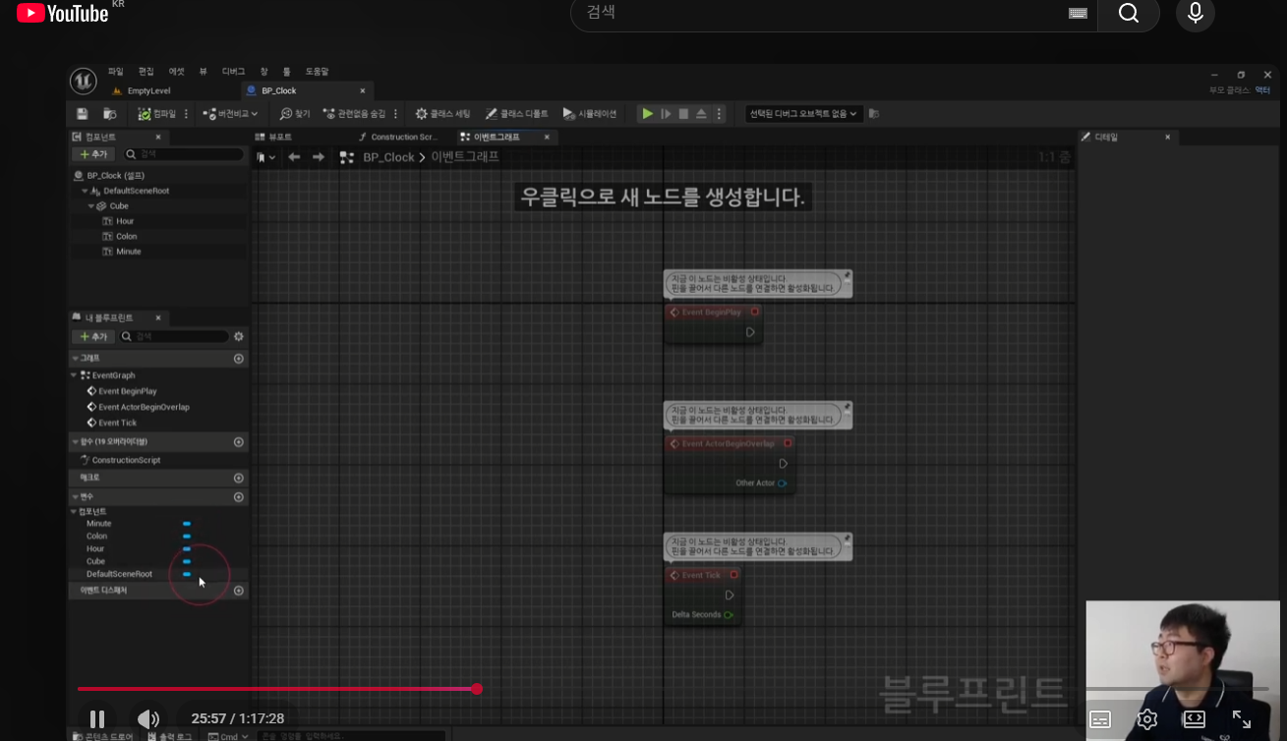This screenshot has width=1287, height=741.
Task: Open the 편집 (Edit) menu
Action: pyautogui.click(x=146, y=72)
